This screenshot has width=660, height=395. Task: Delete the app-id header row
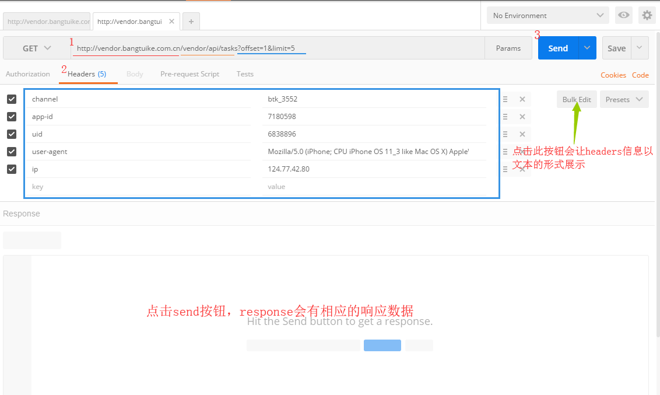(522, 117)
